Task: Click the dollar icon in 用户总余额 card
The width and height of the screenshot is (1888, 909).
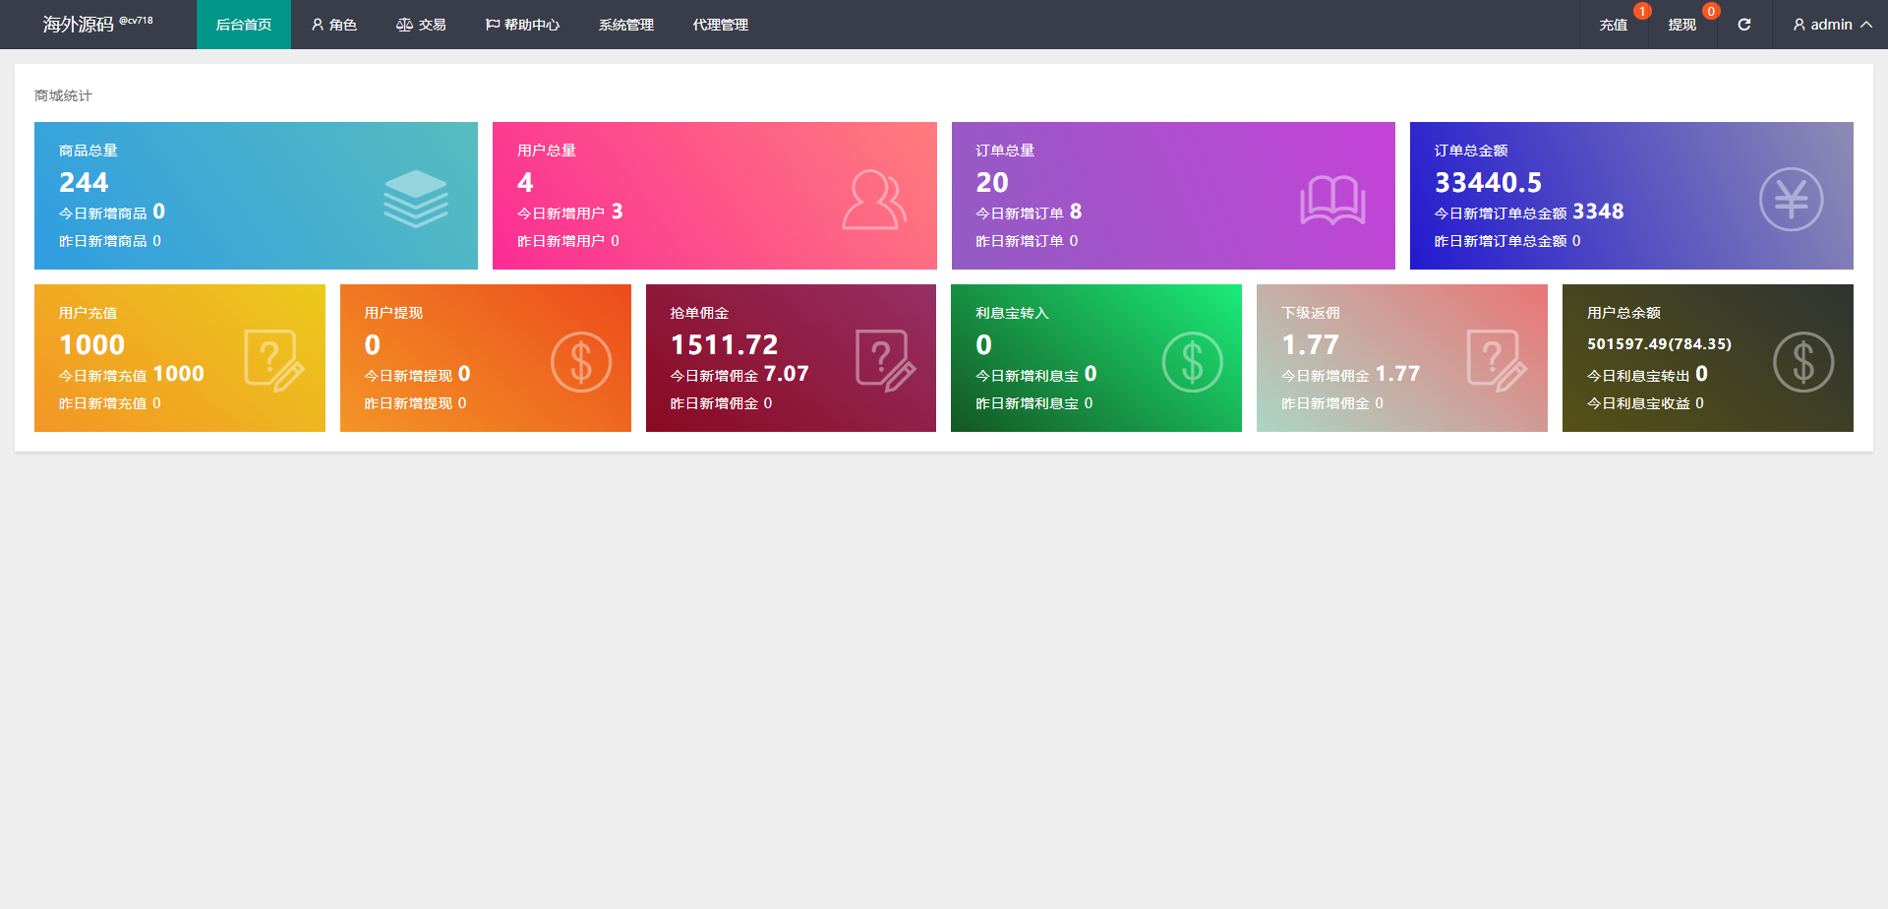Action: [x=1802, y=362]
